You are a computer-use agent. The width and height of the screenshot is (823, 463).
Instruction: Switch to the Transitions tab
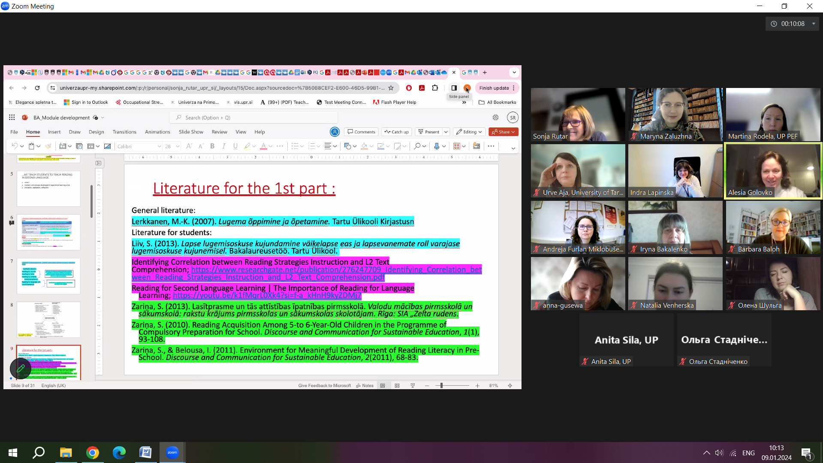(x=124, y=132)
